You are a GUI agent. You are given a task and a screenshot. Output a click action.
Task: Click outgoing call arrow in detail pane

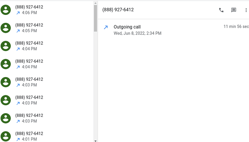pyautogui.click(x=106, y=27)
